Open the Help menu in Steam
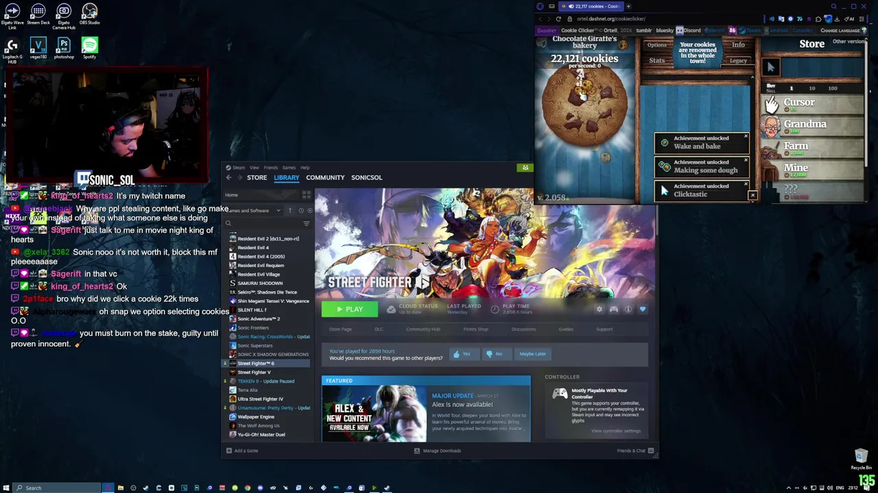This screenshot has height=493, width=878. pos(305,168)
